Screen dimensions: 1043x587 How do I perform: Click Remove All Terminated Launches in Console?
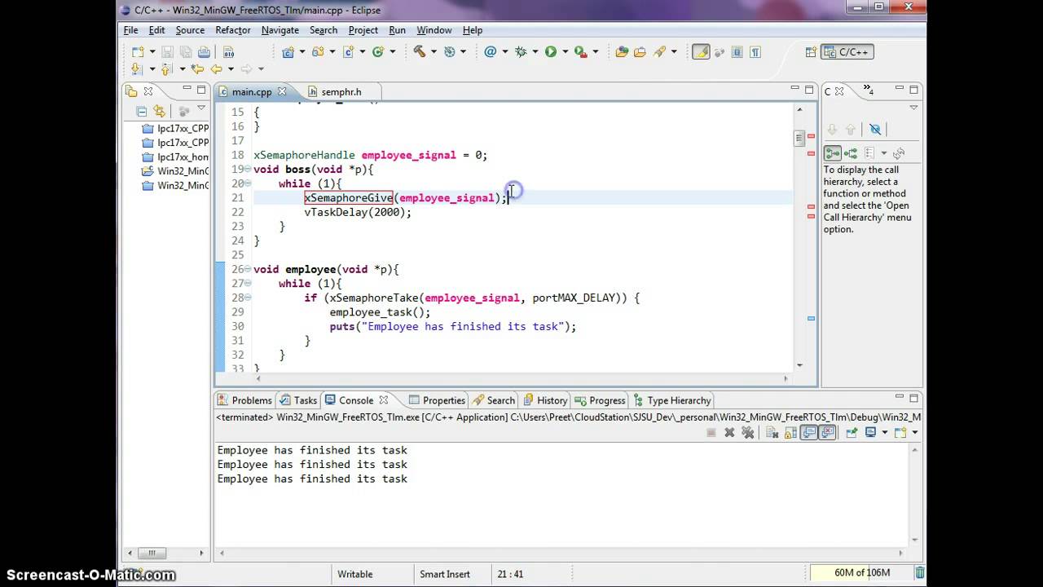coord(747,433)
